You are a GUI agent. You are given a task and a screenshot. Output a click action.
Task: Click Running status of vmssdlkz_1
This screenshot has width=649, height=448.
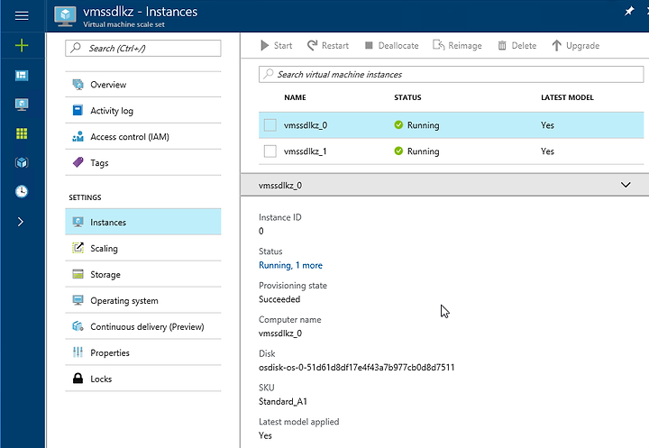click(x=423, y=151)
